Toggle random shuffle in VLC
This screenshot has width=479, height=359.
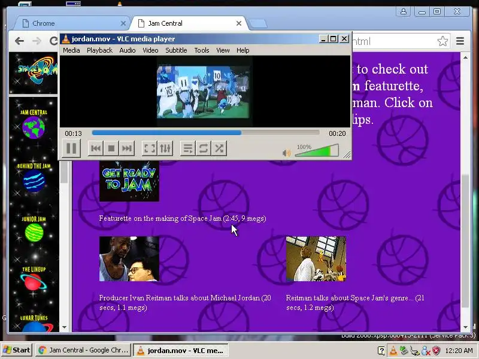pyautogui.click(x=219, y=148)
